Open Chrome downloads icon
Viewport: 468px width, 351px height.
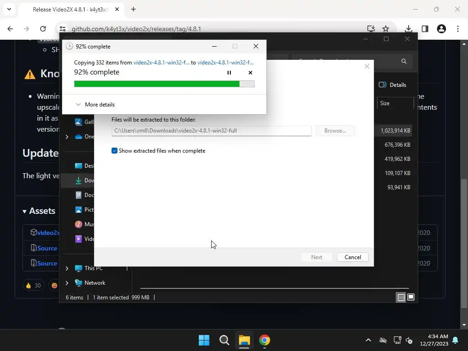click(x=409, y=29)
